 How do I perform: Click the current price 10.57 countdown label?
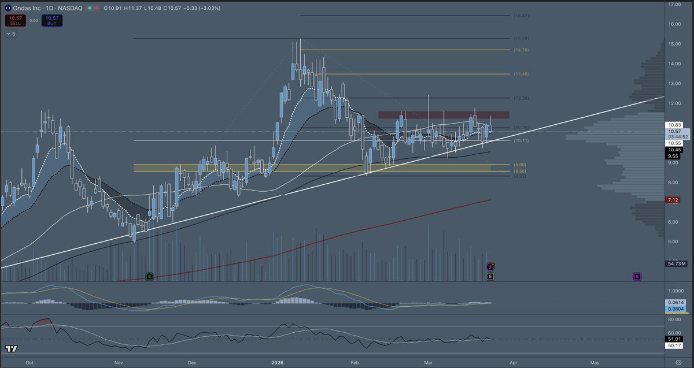pos(677,134)
